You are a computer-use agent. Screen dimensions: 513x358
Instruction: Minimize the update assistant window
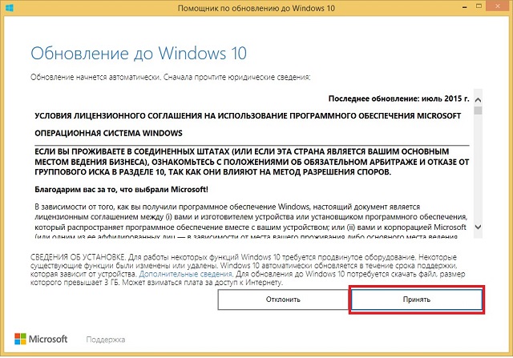[x=464, y=7]
